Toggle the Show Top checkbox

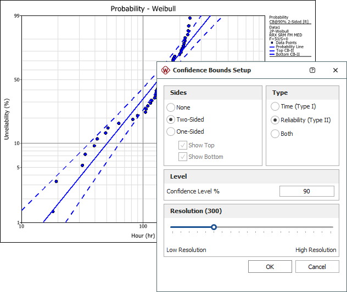[183, 145]
